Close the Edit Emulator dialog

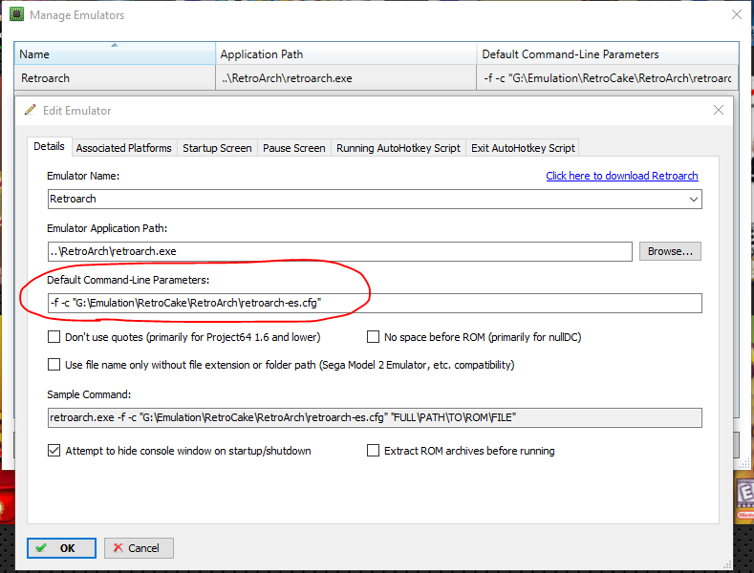pos(719,110)
